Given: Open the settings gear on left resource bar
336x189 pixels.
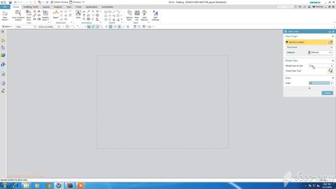Looking at the screenshot, I should click(3, 31).
